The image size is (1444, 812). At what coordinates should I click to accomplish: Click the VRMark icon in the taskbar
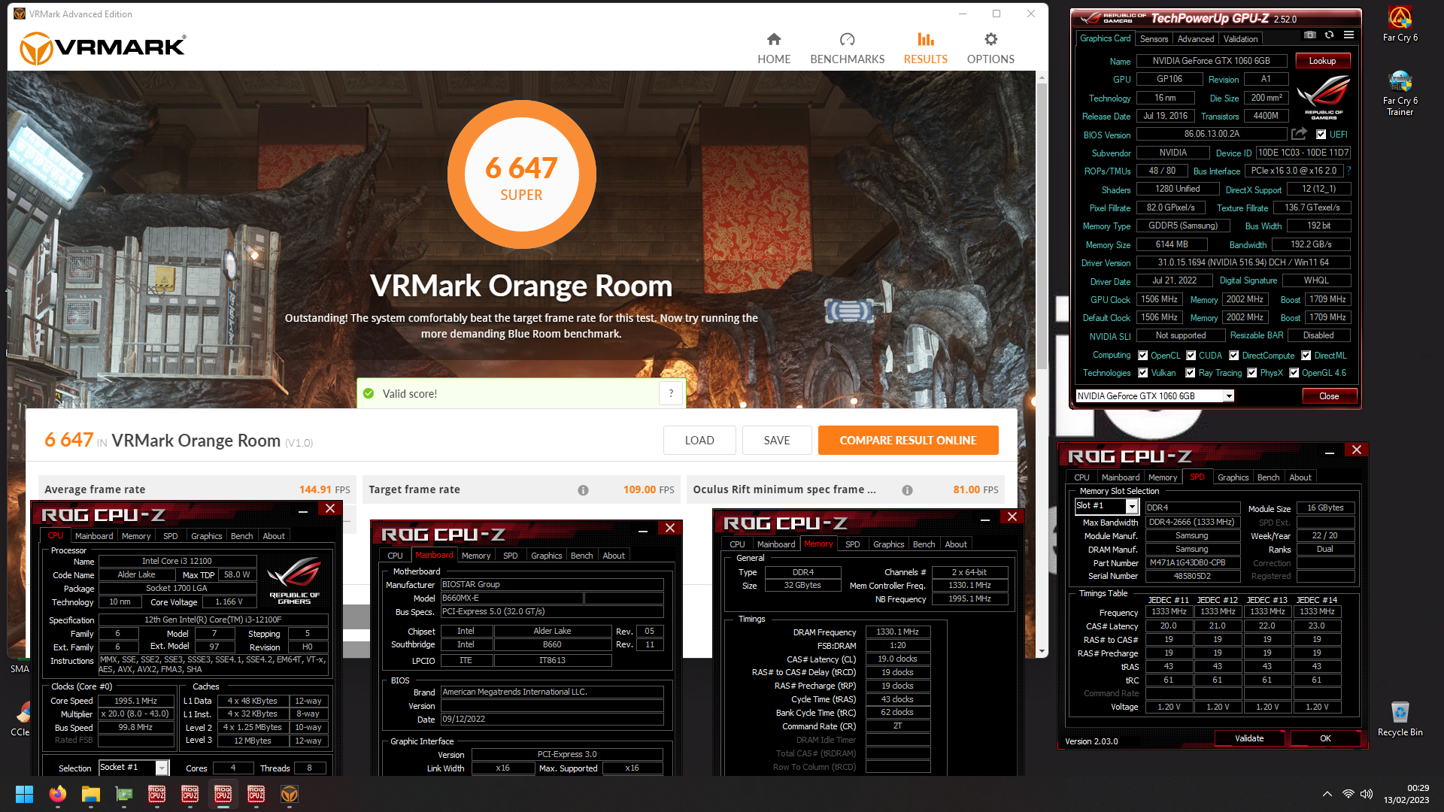[x=290, y=794]
